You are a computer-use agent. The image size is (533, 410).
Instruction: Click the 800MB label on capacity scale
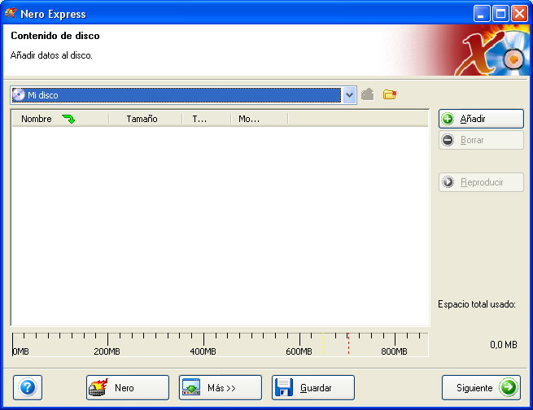pos(394,351)
